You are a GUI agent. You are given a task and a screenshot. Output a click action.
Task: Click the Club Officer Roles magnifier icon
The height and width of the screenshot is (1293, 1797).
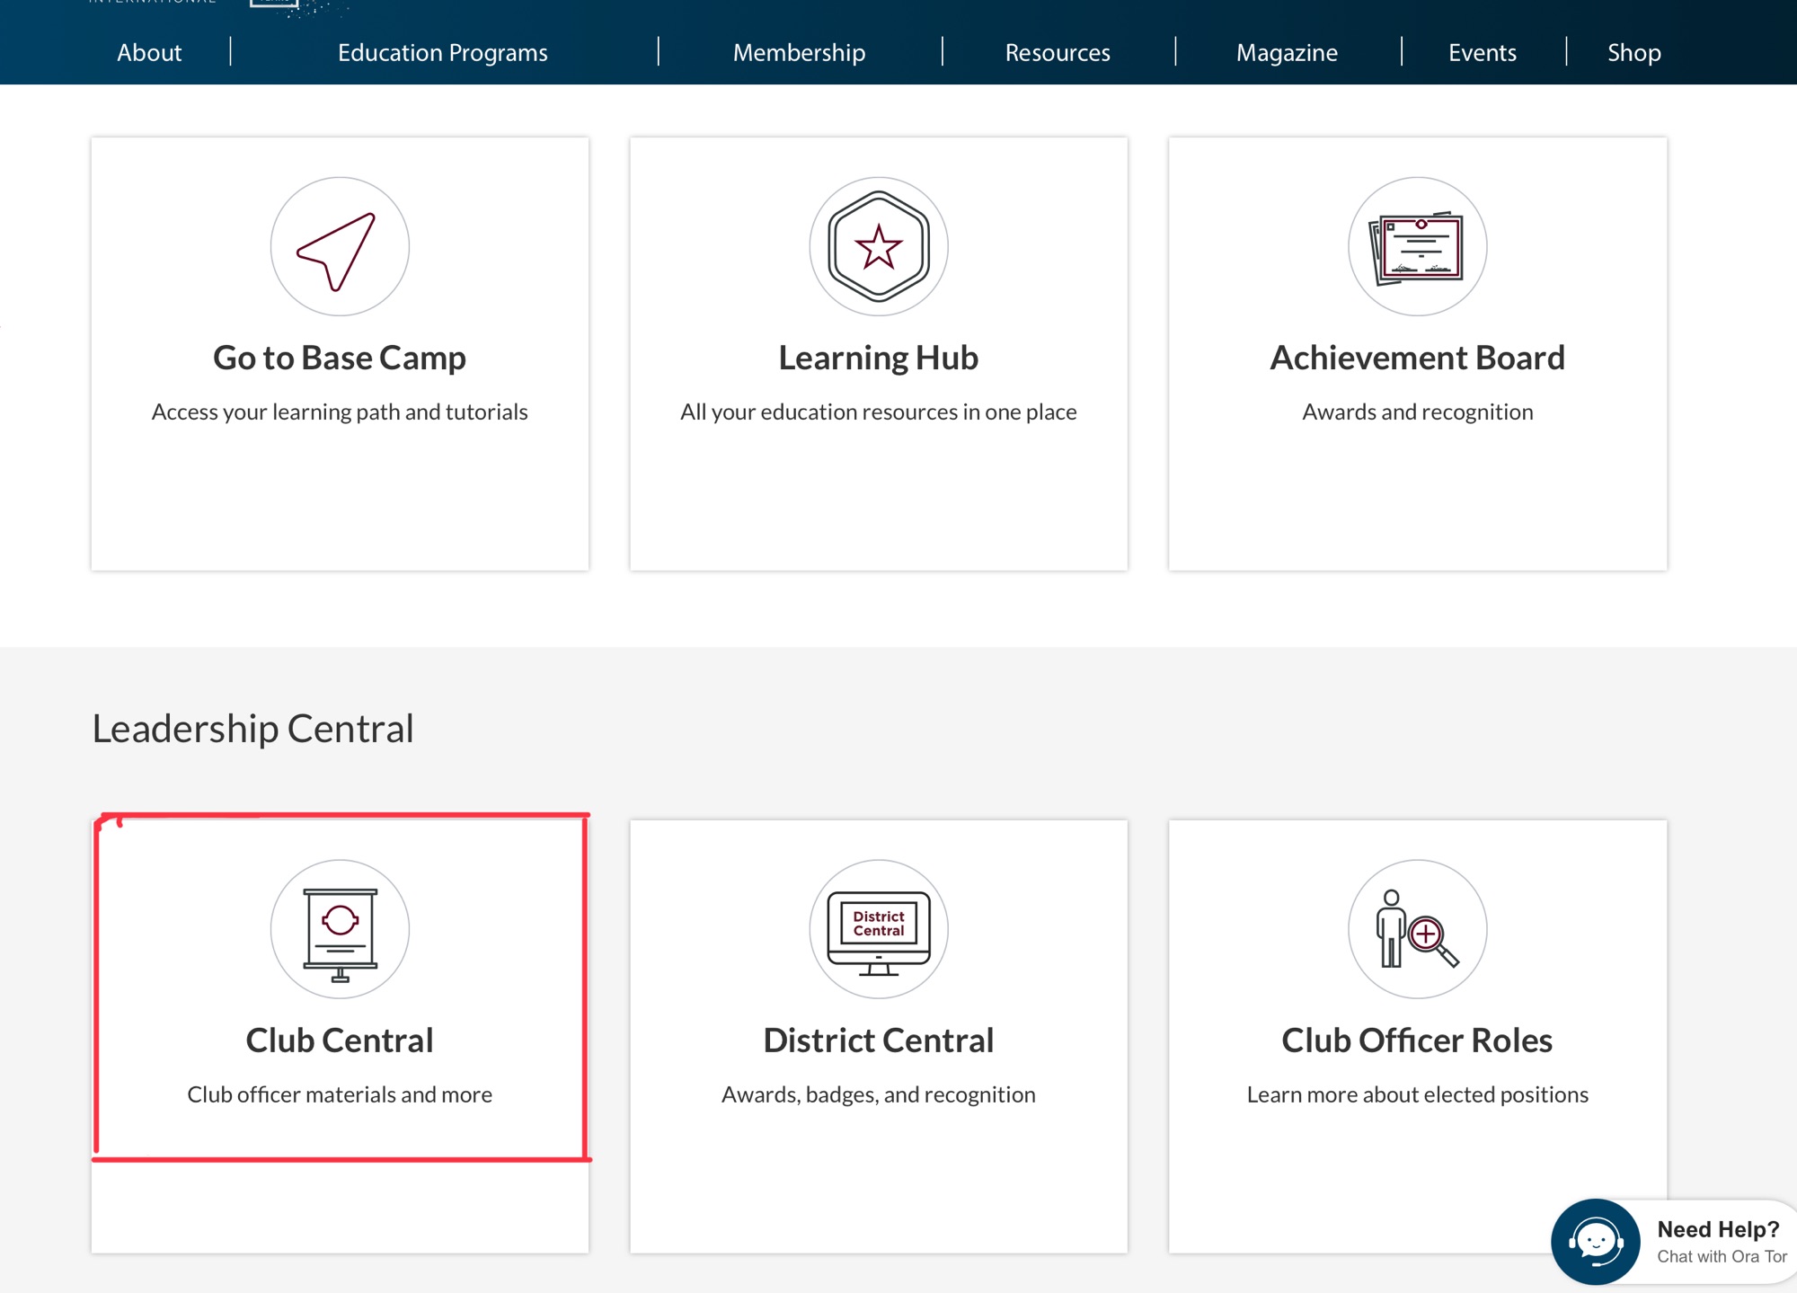pyautogui.click(x=1417, y=930)
